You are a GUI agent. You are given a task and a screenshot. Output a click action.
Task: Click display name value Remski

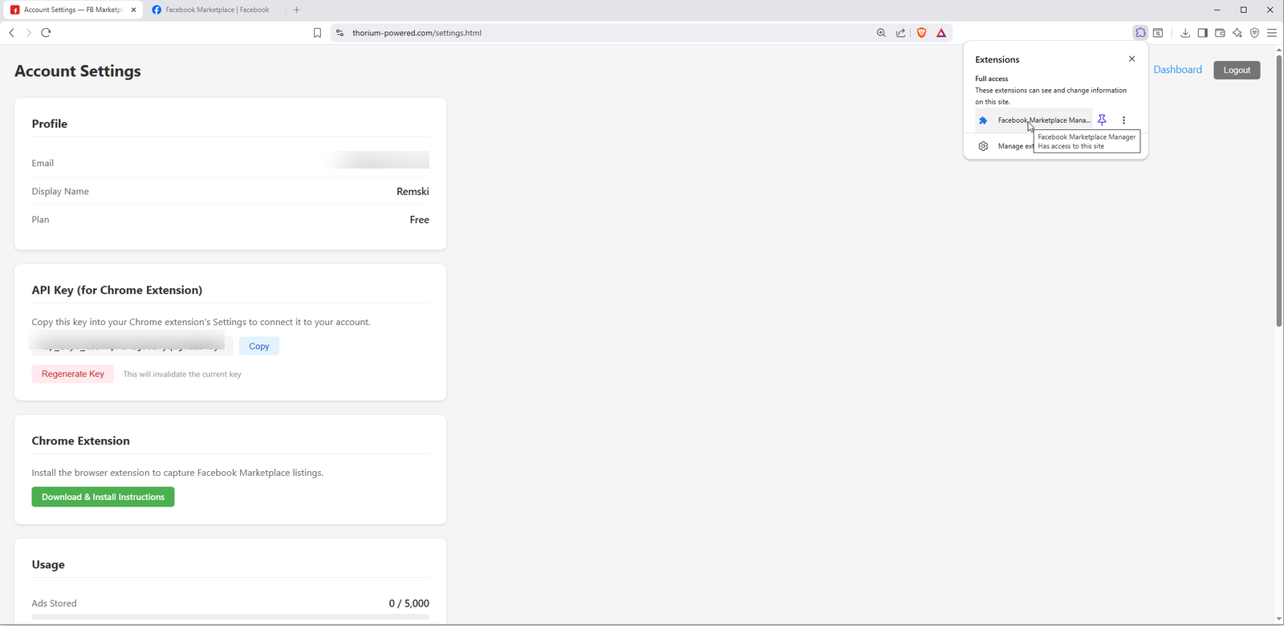coord(412,191)
